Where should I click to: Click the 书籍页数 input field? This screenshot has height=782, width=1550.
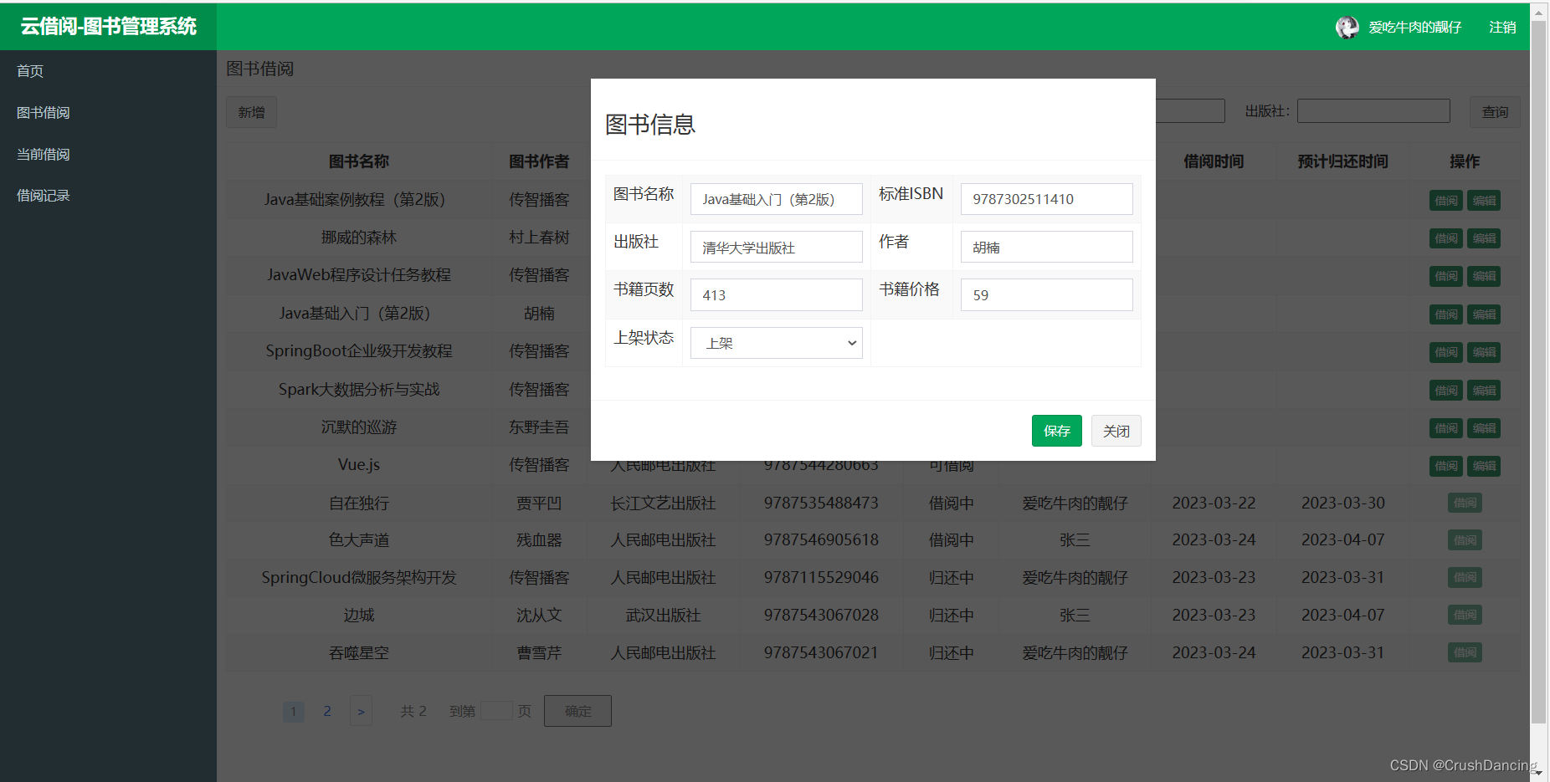click(x=777, y=294)
